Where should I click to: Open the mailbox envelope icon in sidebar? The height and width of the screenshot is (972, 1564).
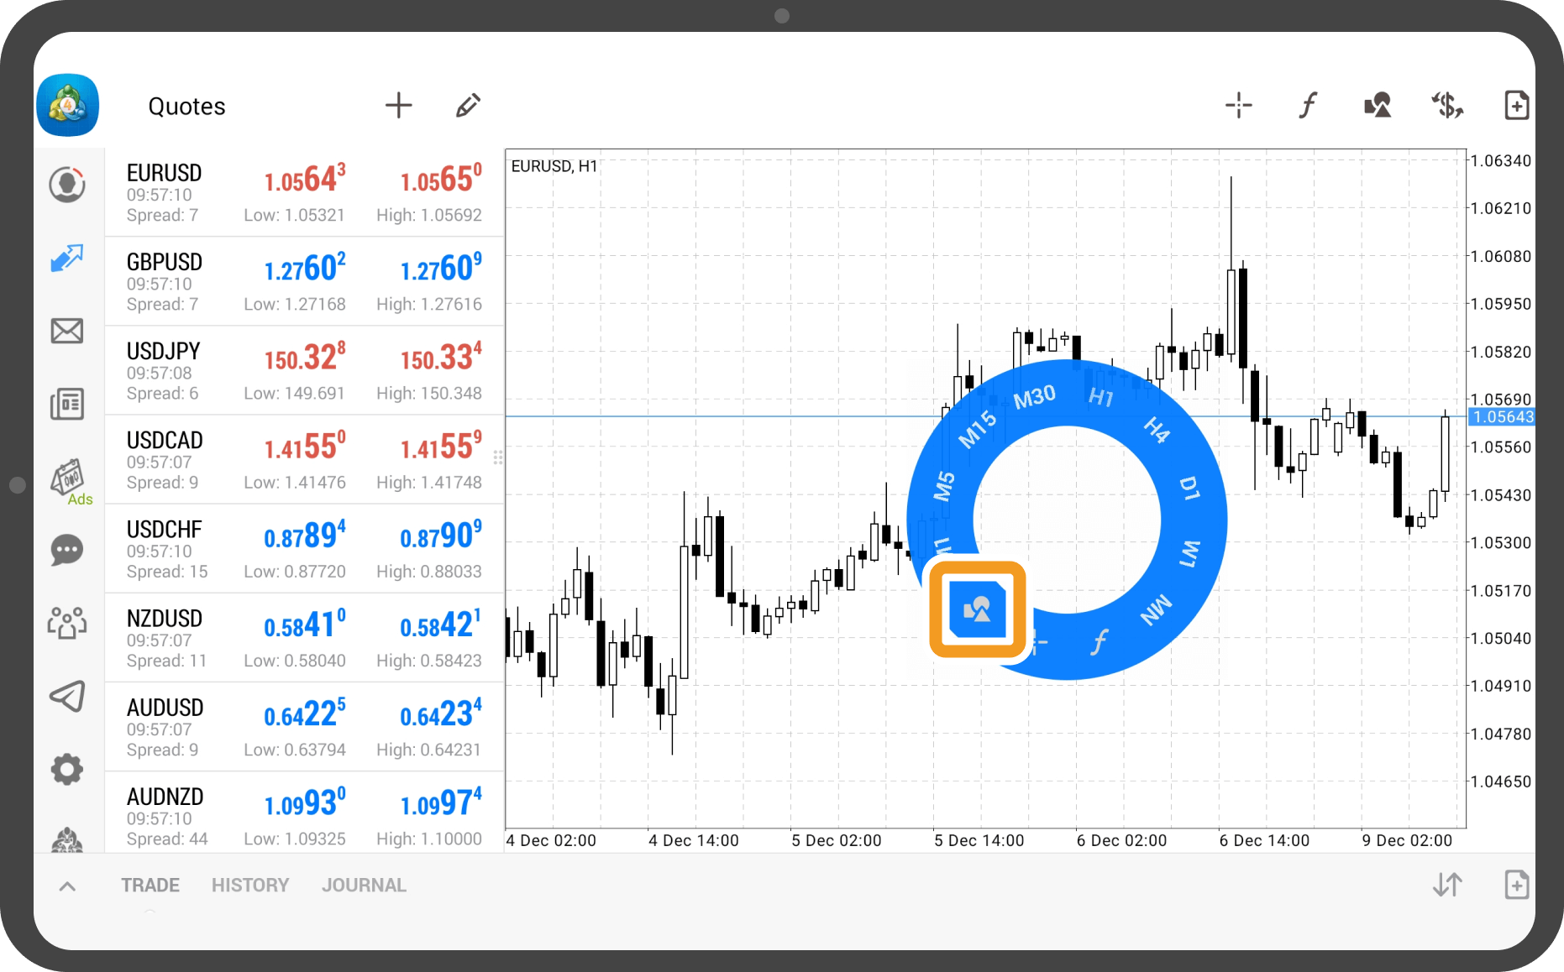pos(67,331)
